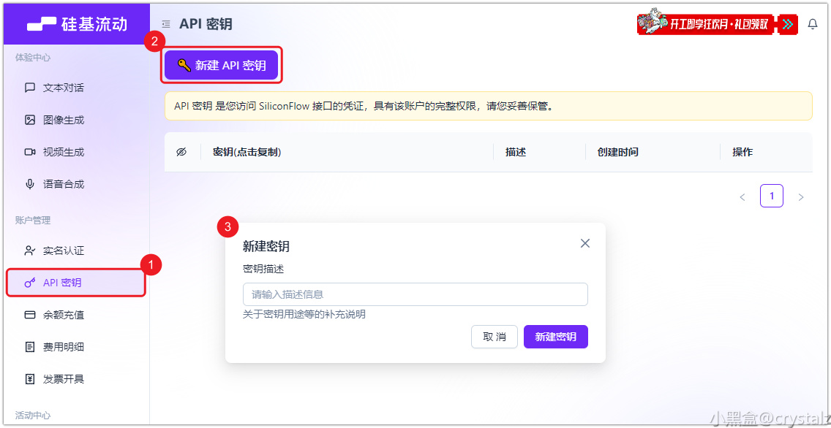Image resolution: width=831 pixels, height=428 pixels.
Task: Open 图像生成 in sidebar
Action: (63, 120)
